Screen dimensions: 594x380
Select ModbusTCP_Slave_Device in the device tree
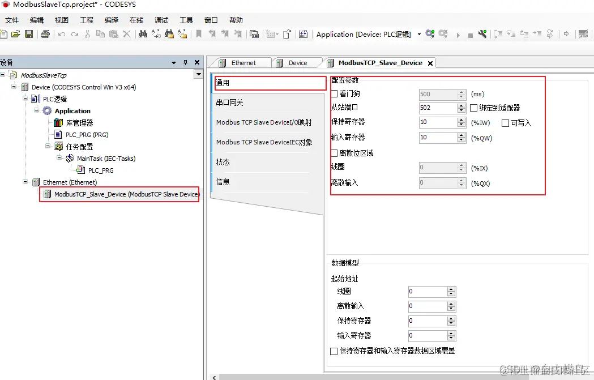[x=122, y=194]
